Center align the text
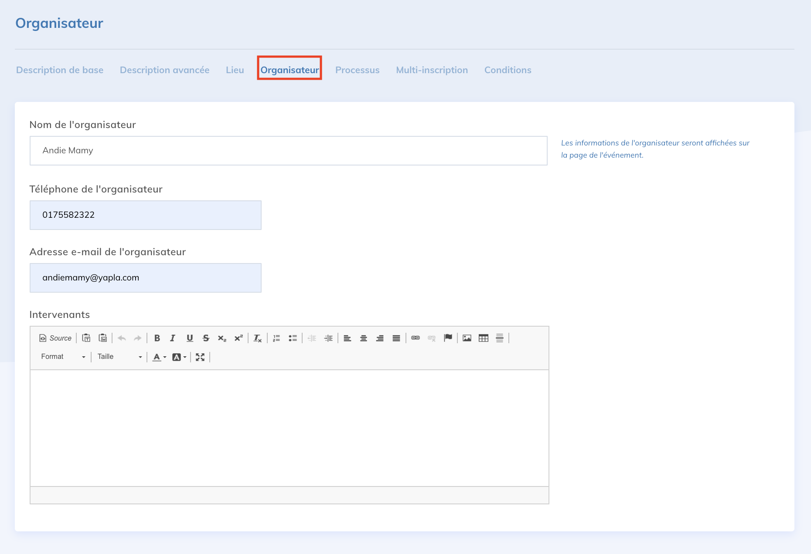This screenshot has height=554, width=811. click(x=363, y=338)
